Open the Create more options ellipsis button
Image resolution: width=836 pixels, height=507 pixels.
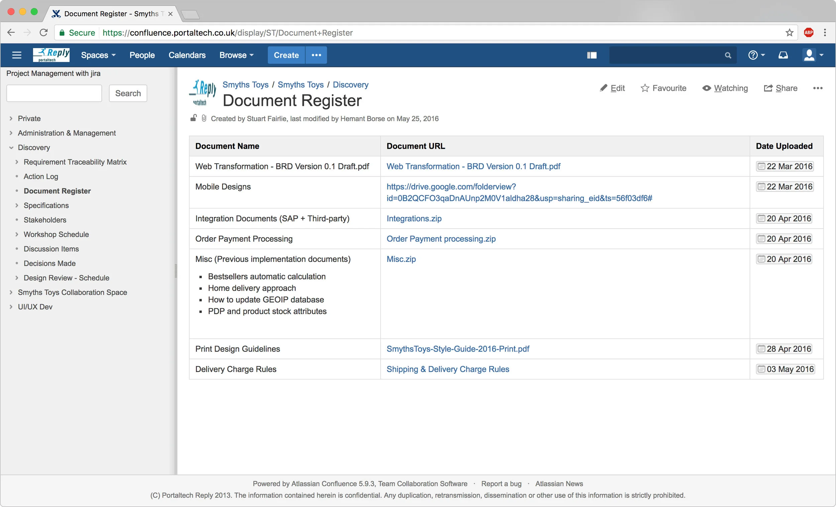pyautogui.click(x=316, y=55)
